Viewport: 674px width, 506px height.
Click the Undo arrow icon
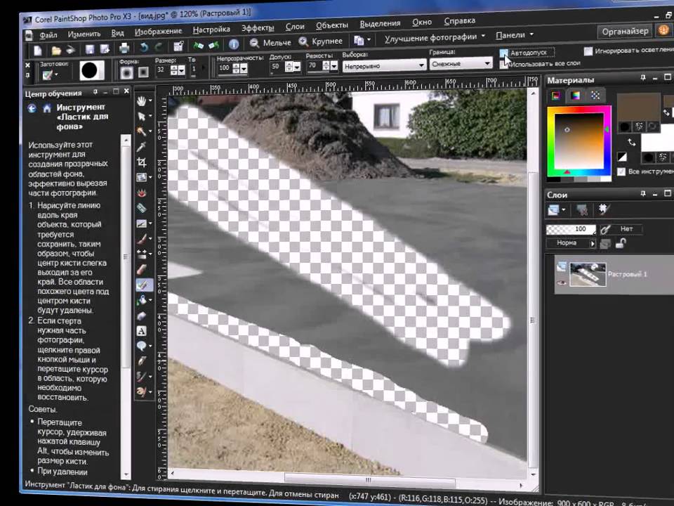click(144, 47)
